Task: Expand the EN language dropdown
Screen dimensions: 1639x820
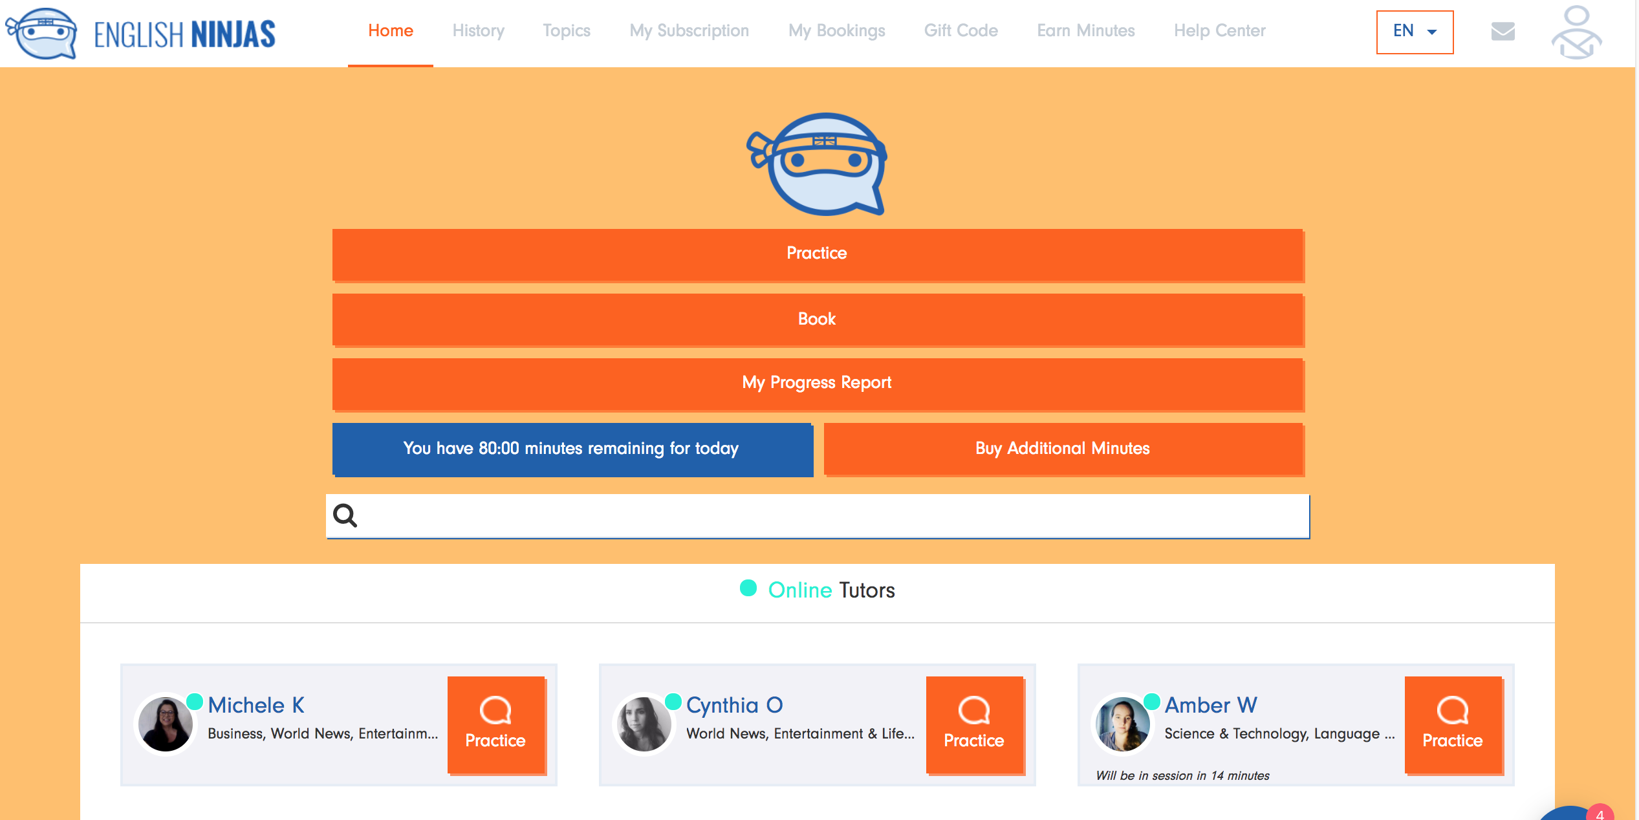Action: coord(1415,31)
